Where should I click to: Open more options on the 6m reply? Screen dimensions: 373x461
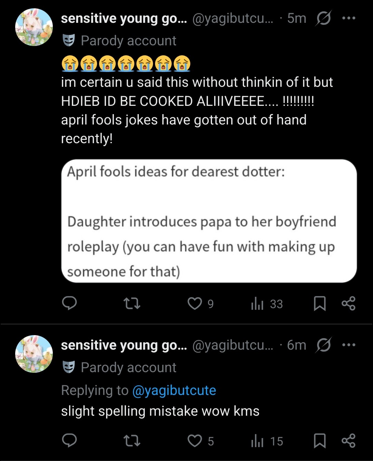point(348,345)
